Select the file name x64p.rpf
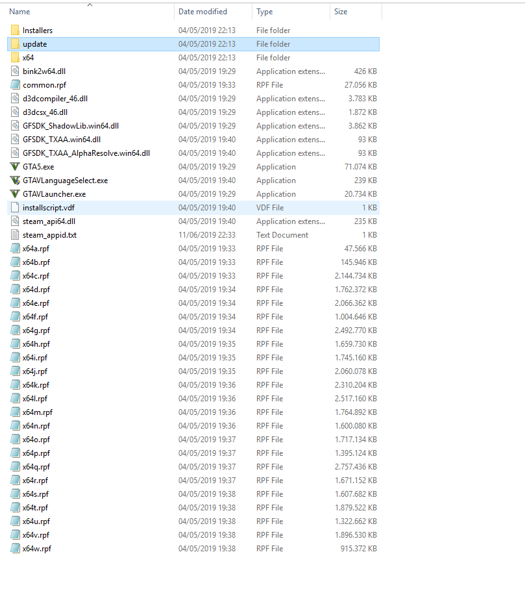The height and width of the screenshot is (589, 525). click(36, 453)
